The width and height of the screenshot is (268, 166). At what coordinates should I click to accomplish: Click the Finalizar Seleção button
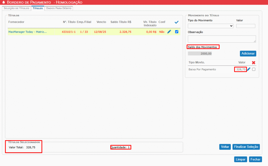[x=246, y=147]
